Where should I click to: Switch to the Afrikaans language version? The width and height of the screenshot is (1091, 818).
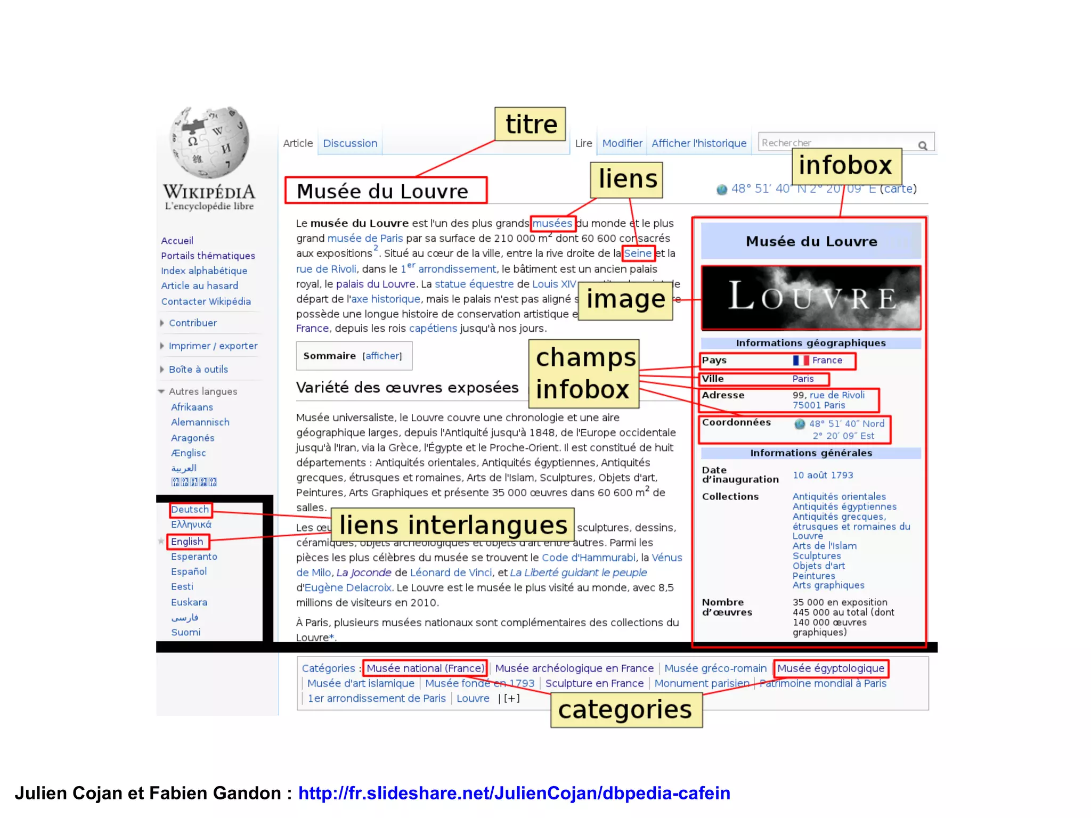coord(192,407)
